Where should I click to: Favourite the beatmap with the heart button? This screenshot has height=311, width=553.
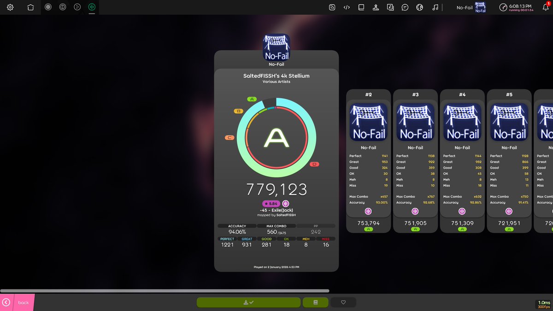[343, 302]
